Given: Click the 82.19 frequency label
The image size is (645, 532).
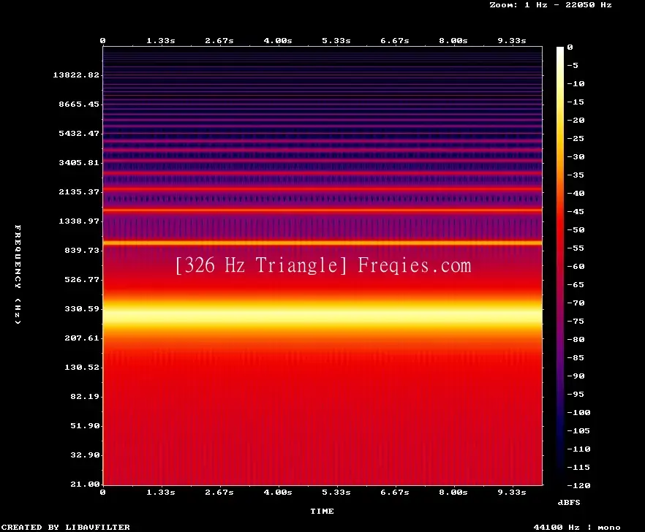Looking at the screenshot, I should click(85, 396).
